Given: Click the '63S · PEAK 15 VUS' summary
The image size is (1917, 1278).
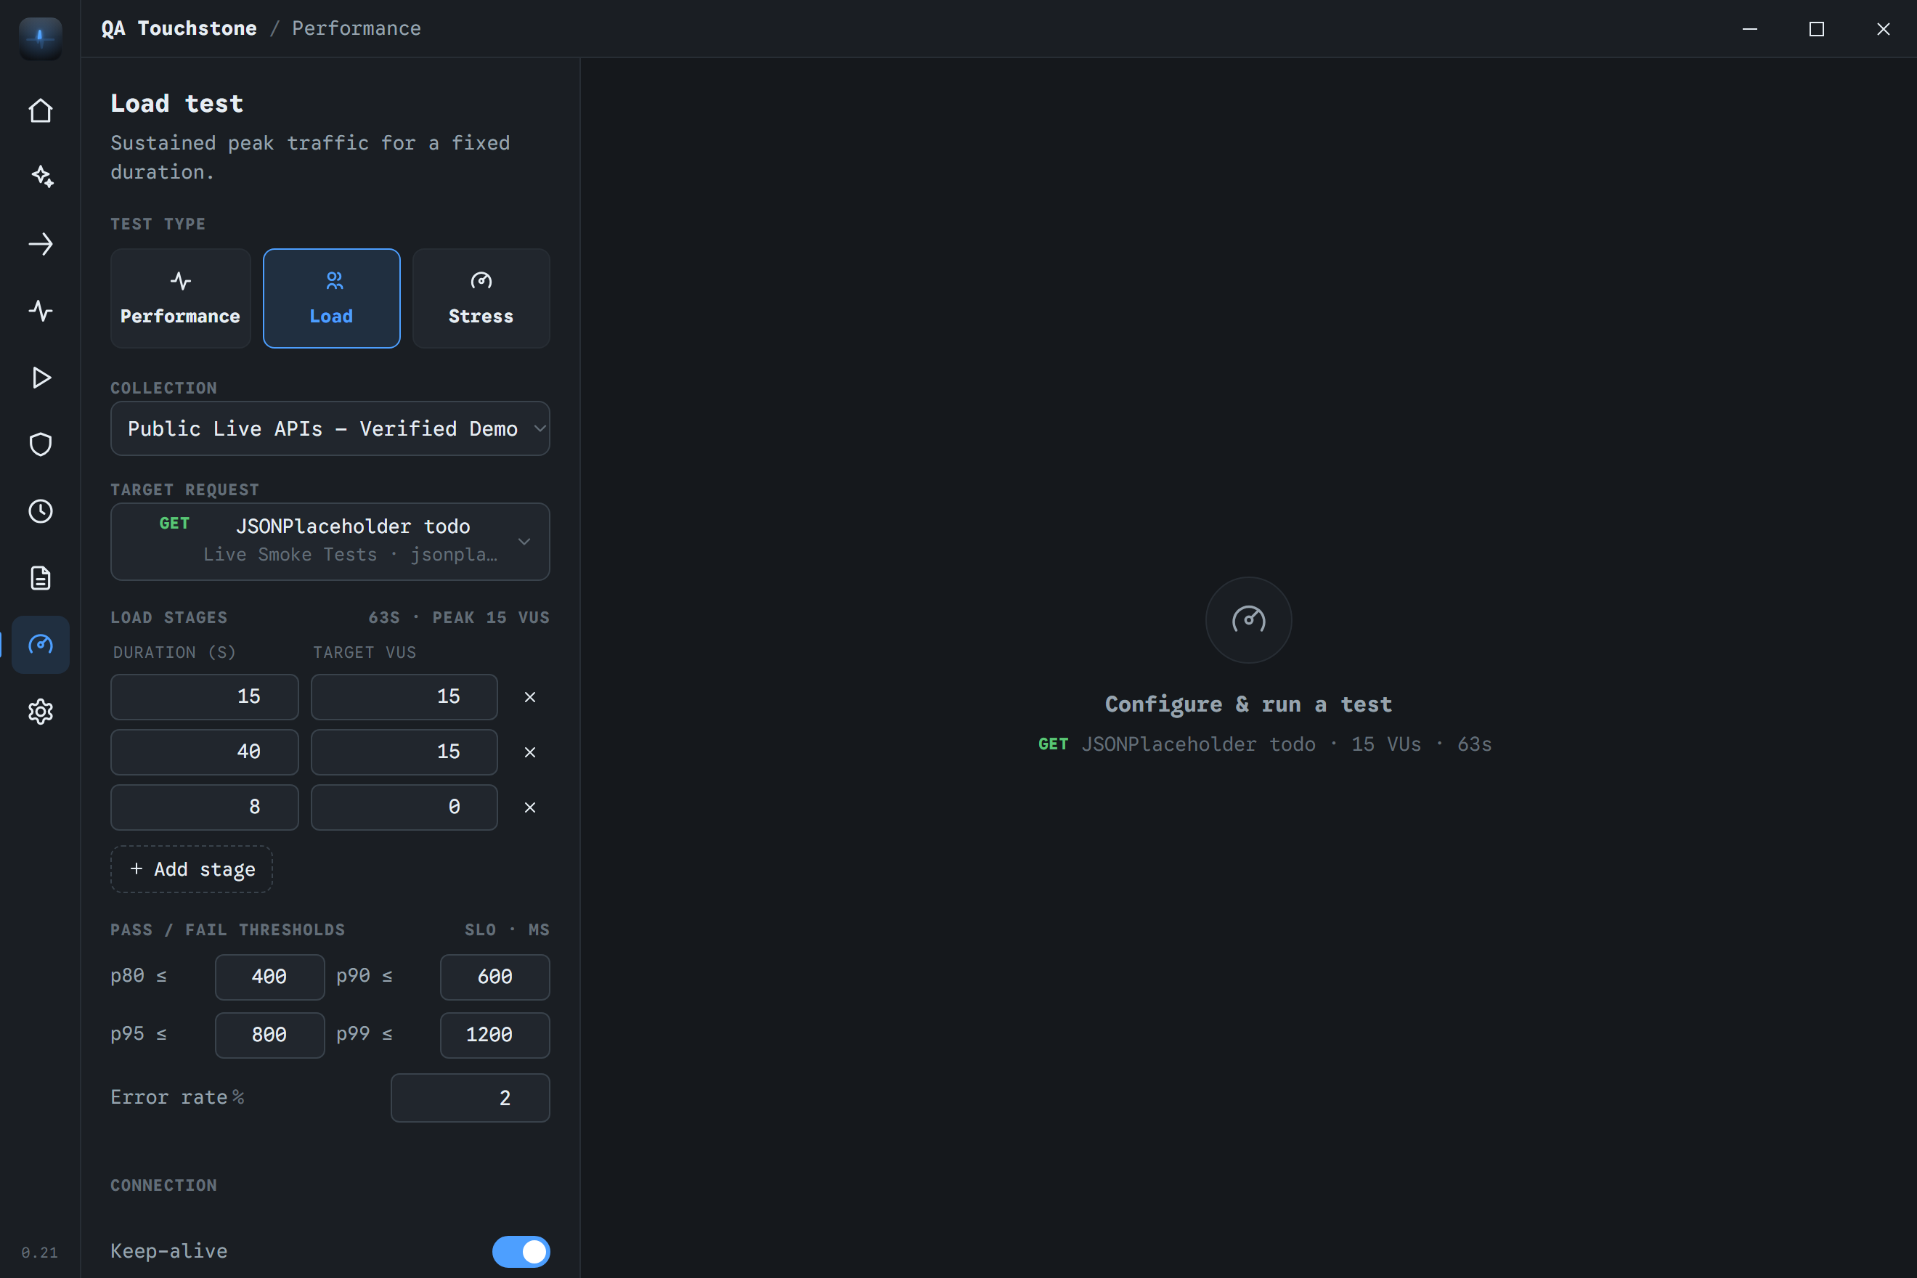Looking at the screenshot, I should click(459, 618).
